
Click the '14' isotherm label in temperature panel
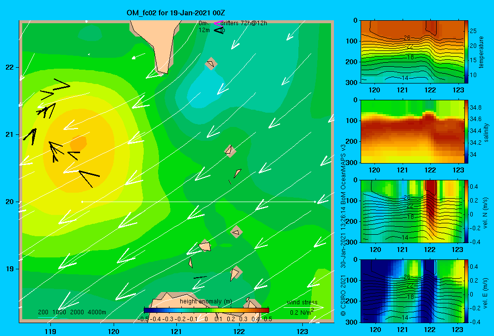[x=405, y=78]
